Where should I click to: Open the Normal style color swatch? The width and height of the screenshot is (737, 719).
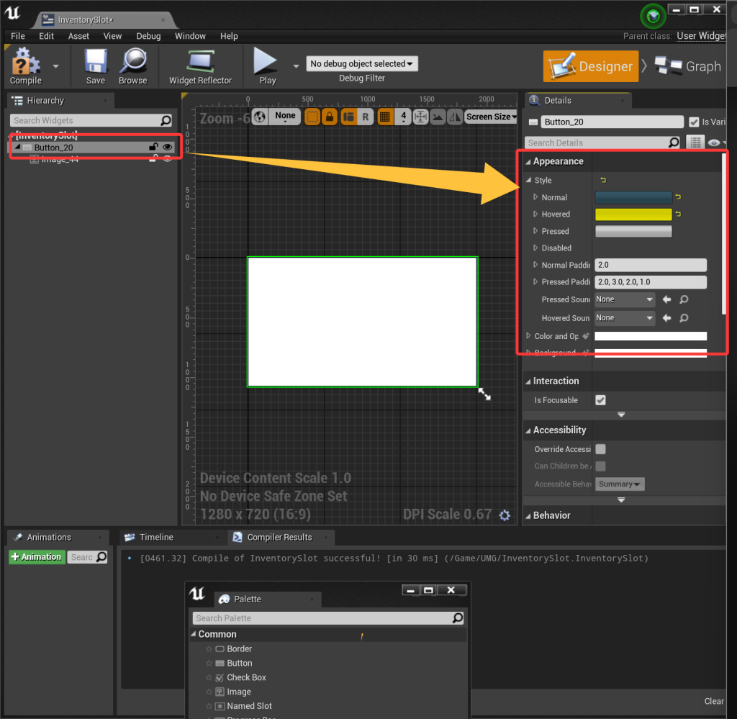coord(633,197)
